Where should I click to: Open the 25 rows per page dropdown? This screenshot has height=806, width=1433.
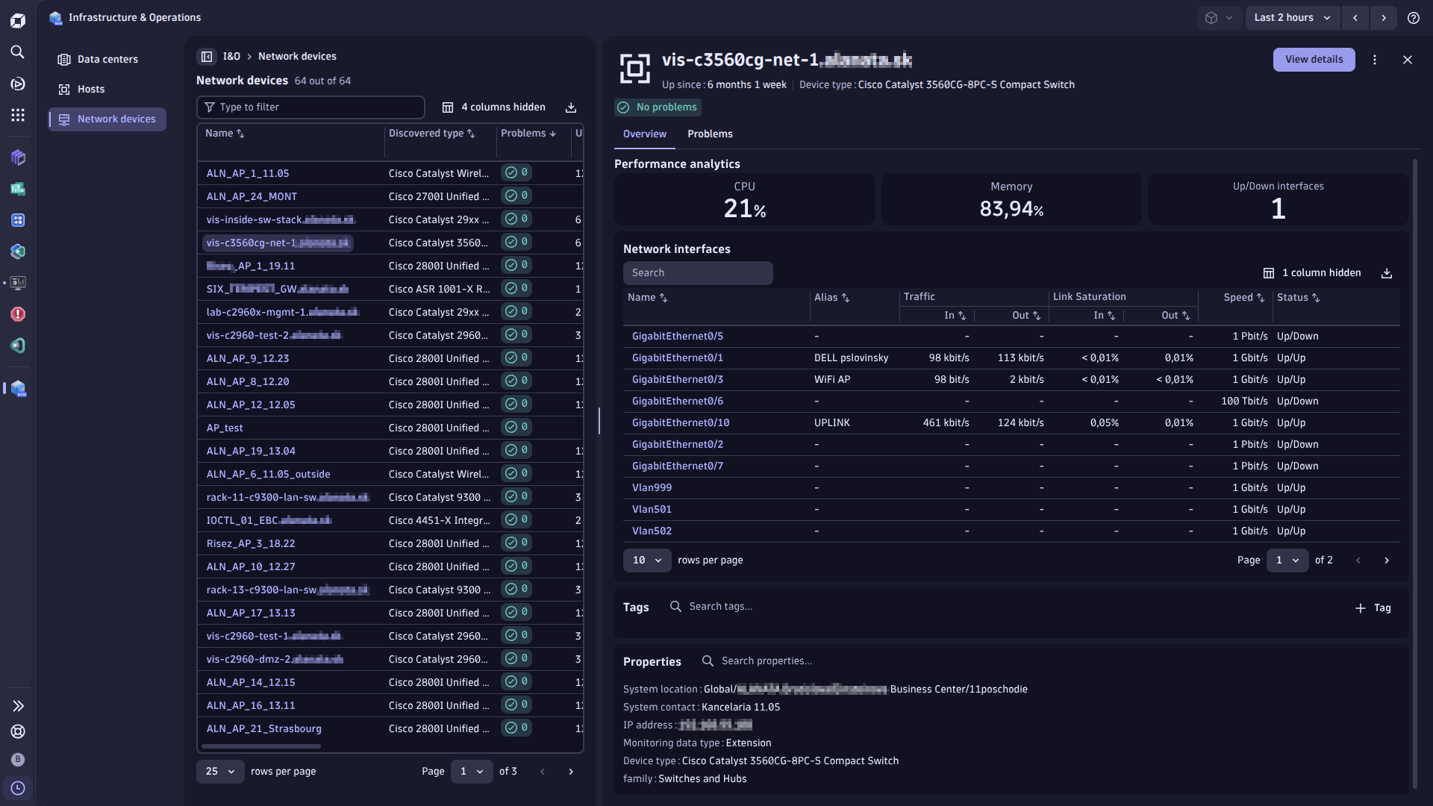(220, 772)
